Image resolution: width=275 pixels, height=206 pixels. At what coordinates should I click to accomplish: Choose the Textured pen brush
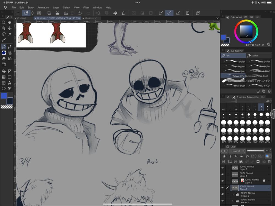233,71
